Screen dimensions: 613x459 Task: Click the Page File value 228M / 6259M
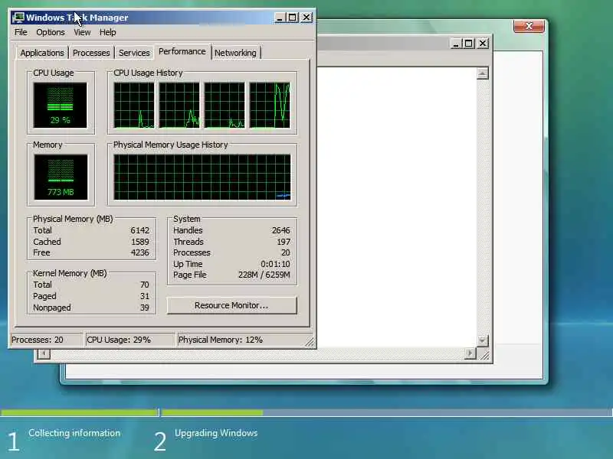coord(264,275)
